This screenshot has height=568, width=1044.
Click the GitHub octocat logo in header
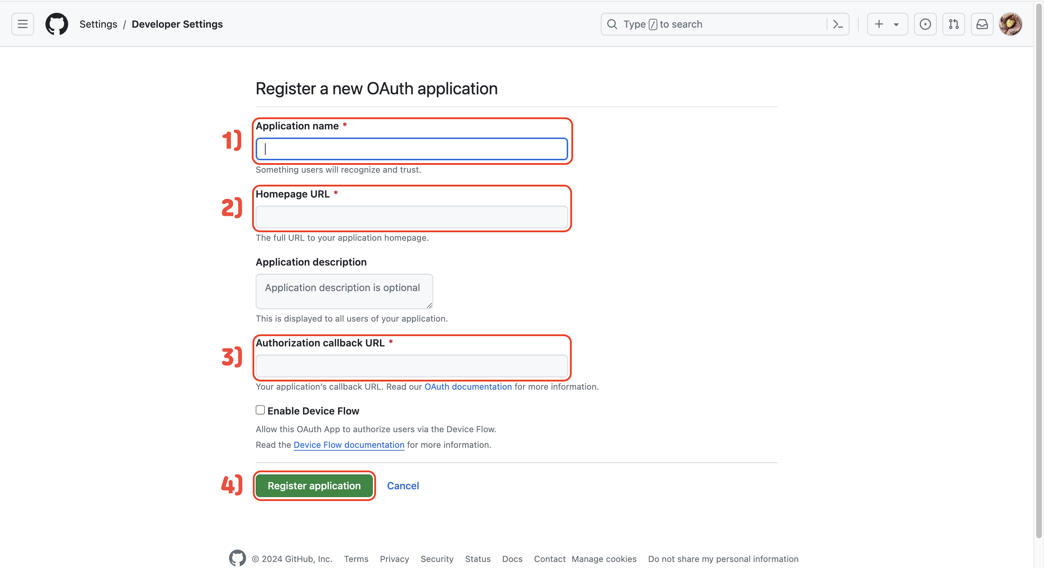[57, 24]
